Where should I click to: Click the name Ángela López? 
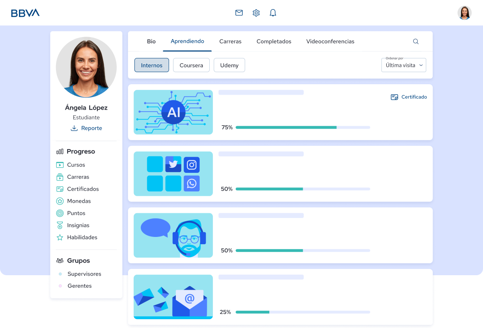point(86,108)
